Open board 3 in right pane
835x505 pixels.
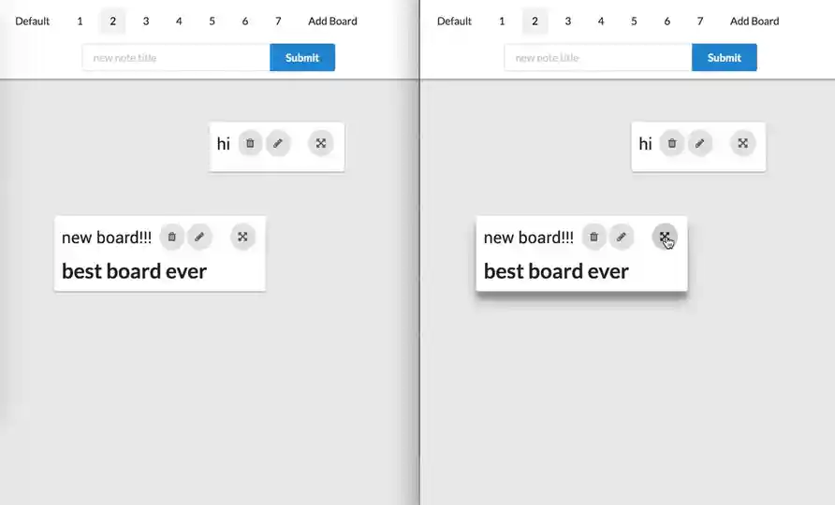point(567,22)
